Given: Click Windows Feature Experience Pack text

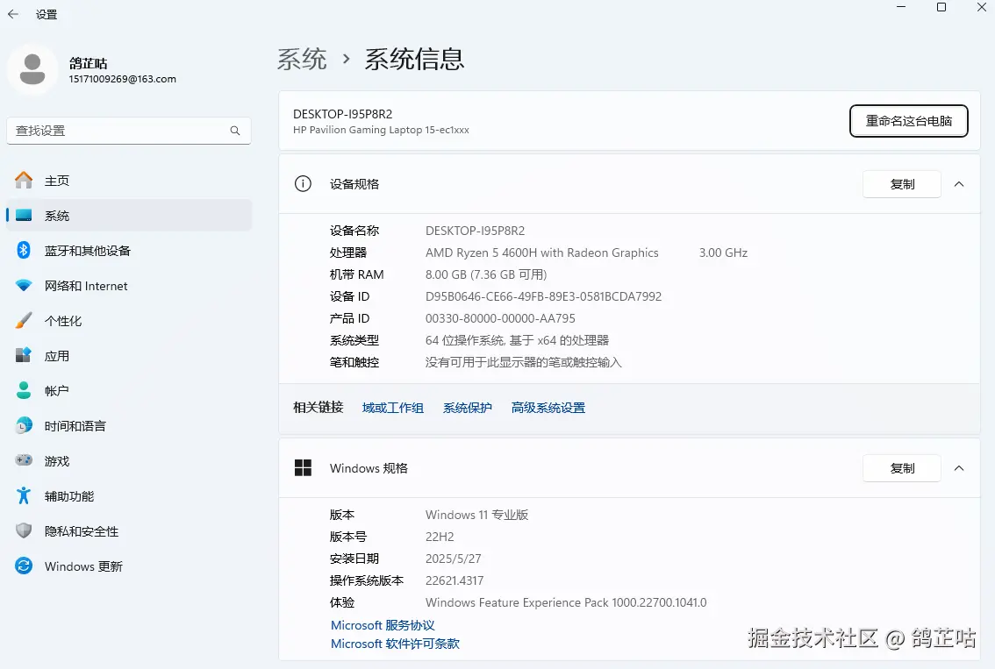Looking at the screenshot, I should click(566, 602).
